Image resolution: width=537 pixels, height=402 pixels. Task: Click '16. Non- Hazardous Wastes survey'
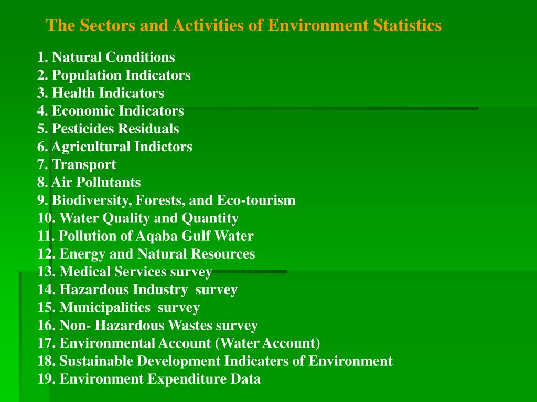pos(147,326)
